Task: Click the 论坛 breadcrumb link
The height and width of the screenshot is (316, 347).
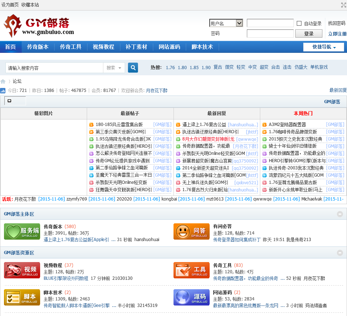Action: pyautogui.click(x=17, y=81)
